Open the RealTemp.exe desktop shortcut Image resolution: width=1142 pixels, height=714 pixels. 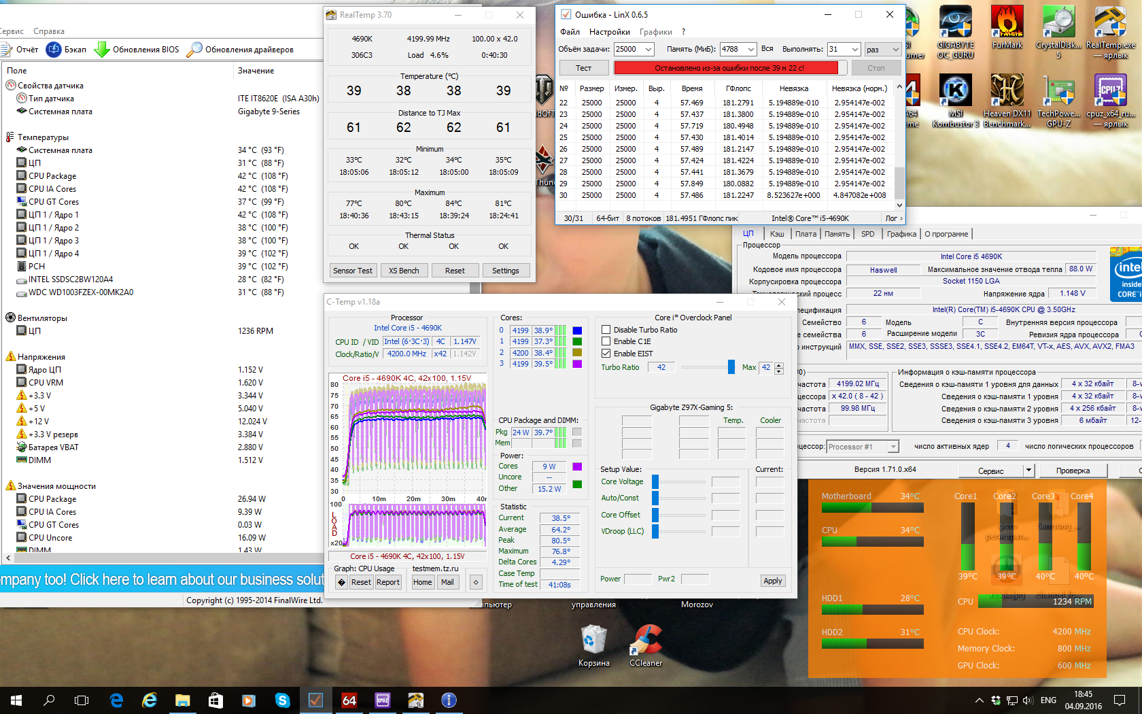1110,32
